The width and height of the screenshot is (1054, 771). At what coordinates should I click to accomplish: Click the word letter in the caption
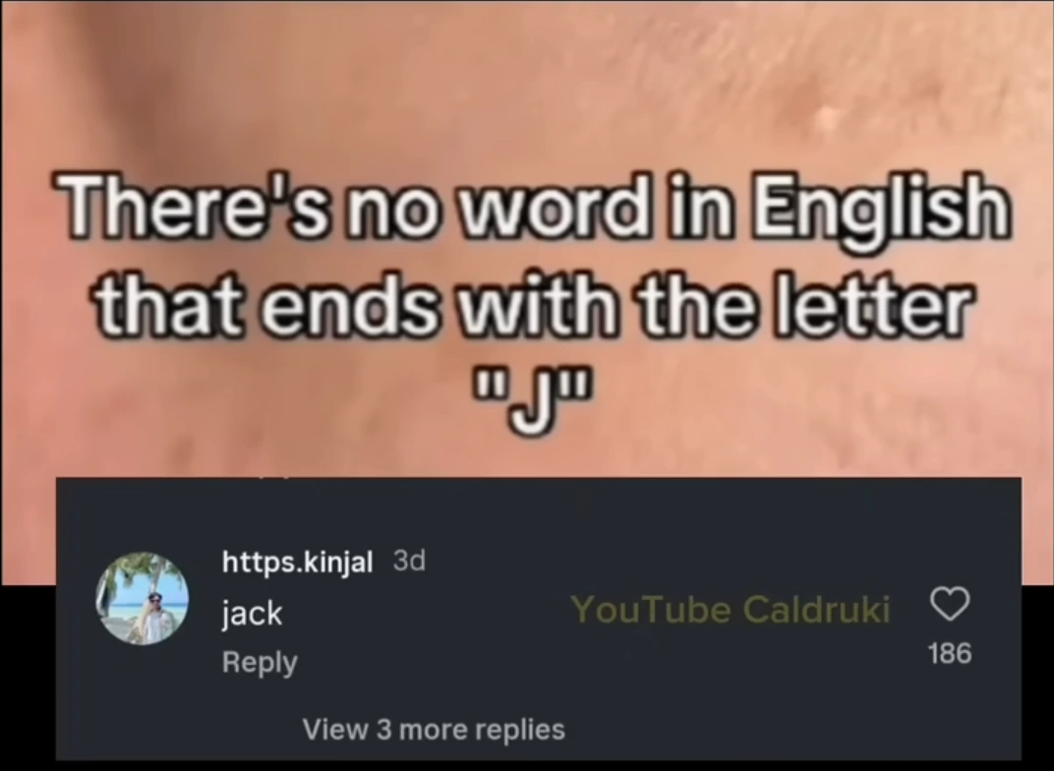coord(870,305)
